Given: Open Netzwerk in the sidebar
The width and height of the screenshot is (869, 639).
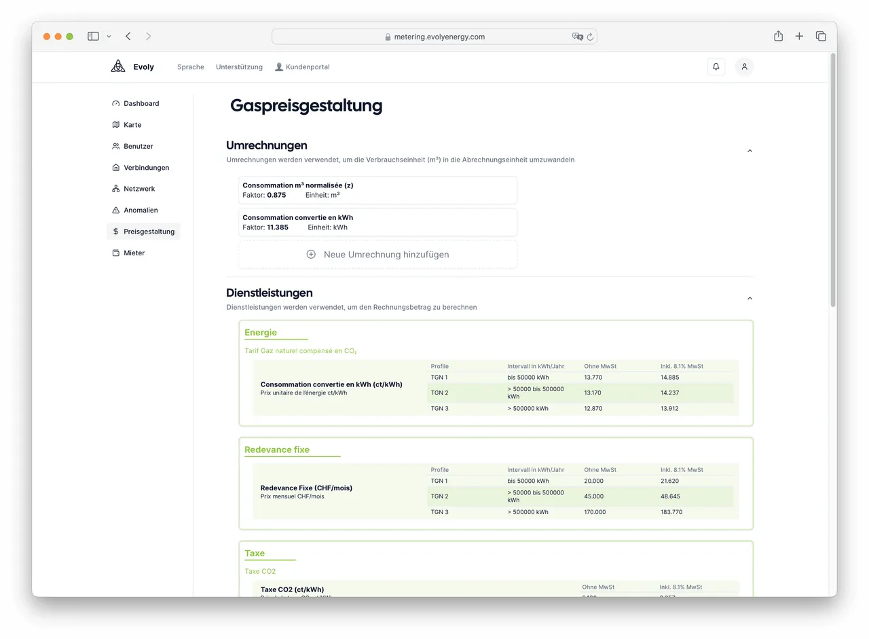Looking at the screenshot, I should tap(143, 189).
